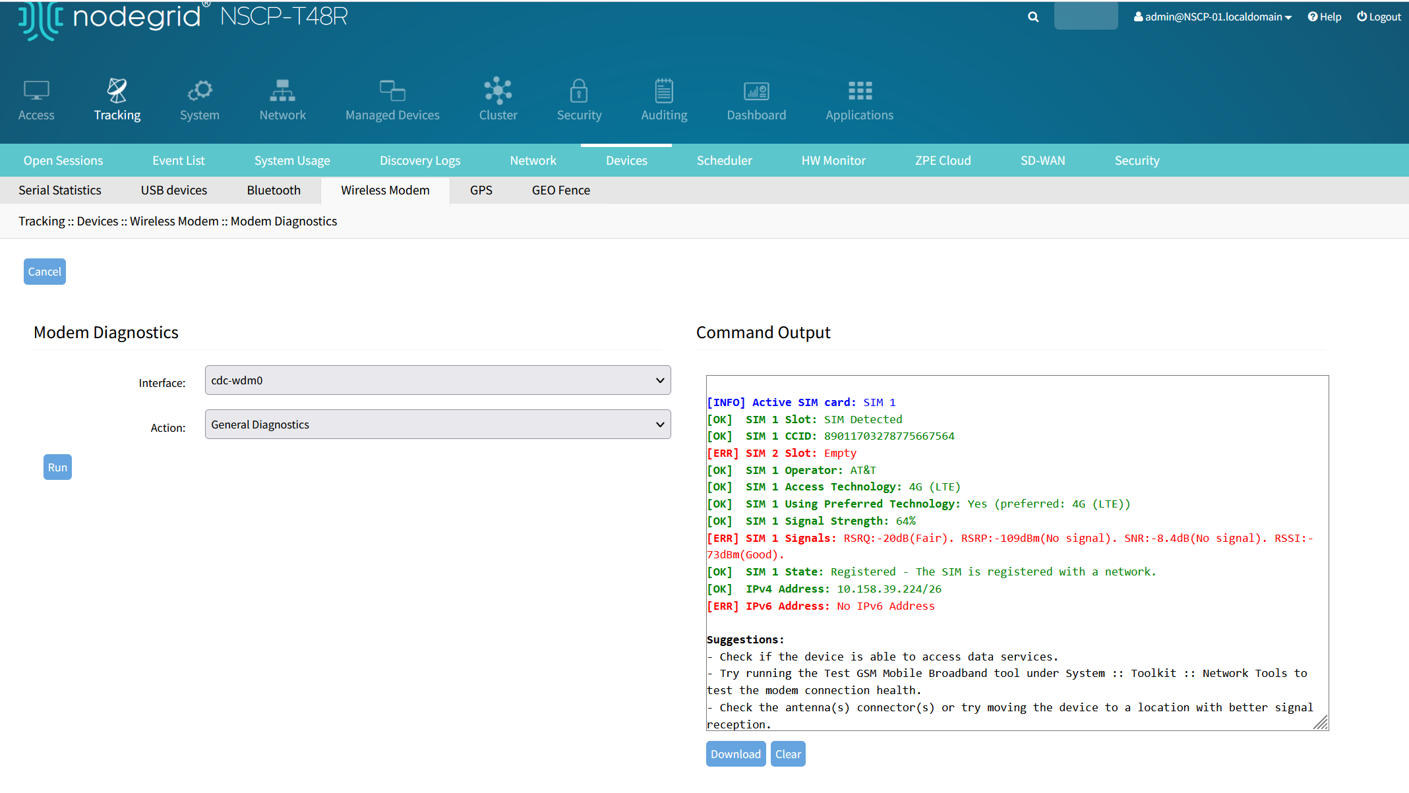This screenshot has width=1409, height=793.
Task: Open Serial Statistics tab
Action: click(60, 190)
